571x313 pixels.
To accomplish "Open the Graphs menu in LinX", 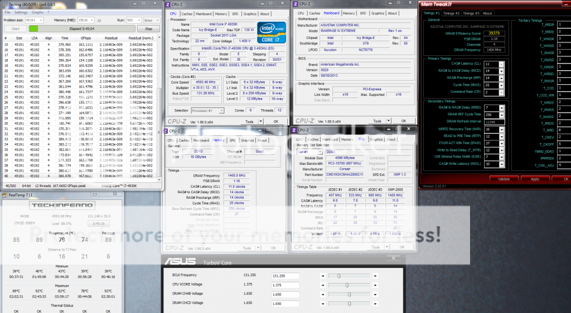I will pos(38,12).
